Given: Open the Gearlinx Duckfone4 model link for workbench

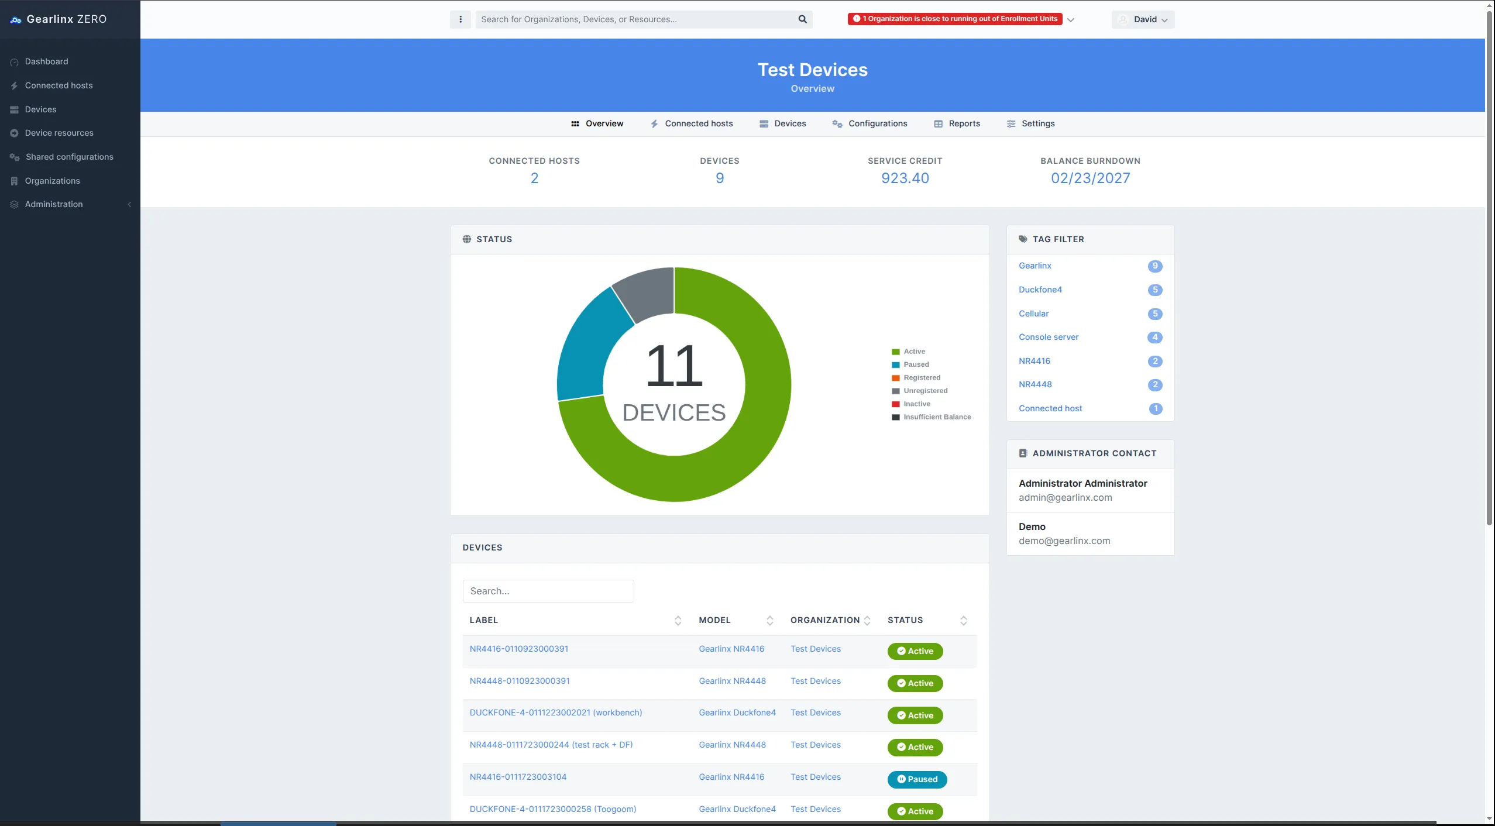Looking at the screenshot, I should click(x=737, y=713).
